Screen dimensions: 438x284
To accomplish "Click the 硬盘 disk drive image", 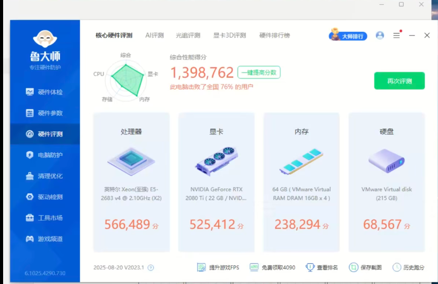I will tap(386, 161).
